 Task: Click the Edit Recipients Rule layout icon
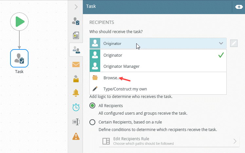(106, 141)
